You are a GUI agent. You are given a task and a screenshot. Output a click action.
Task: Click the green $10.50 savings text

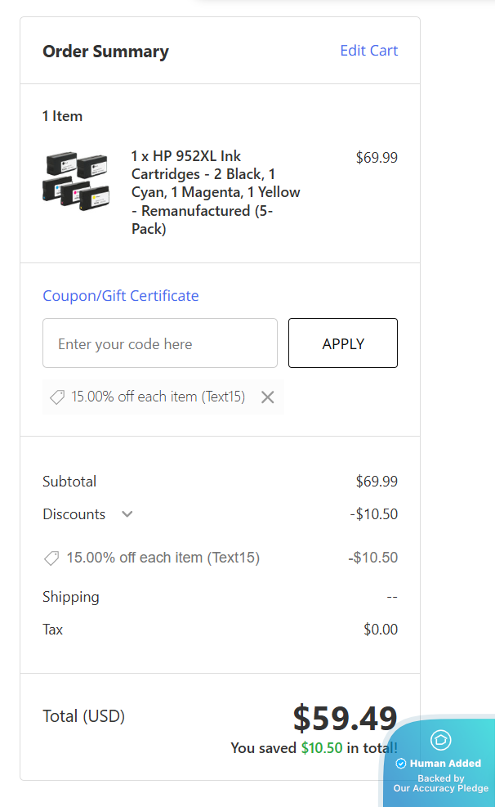(x=321, y=748)
